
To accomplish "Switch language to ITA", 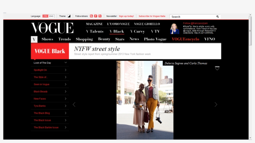I will (x=45, y=16).
